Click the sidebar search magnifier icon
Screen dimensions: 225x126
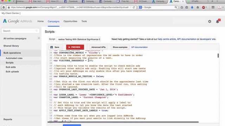click(x=37, y=31)
